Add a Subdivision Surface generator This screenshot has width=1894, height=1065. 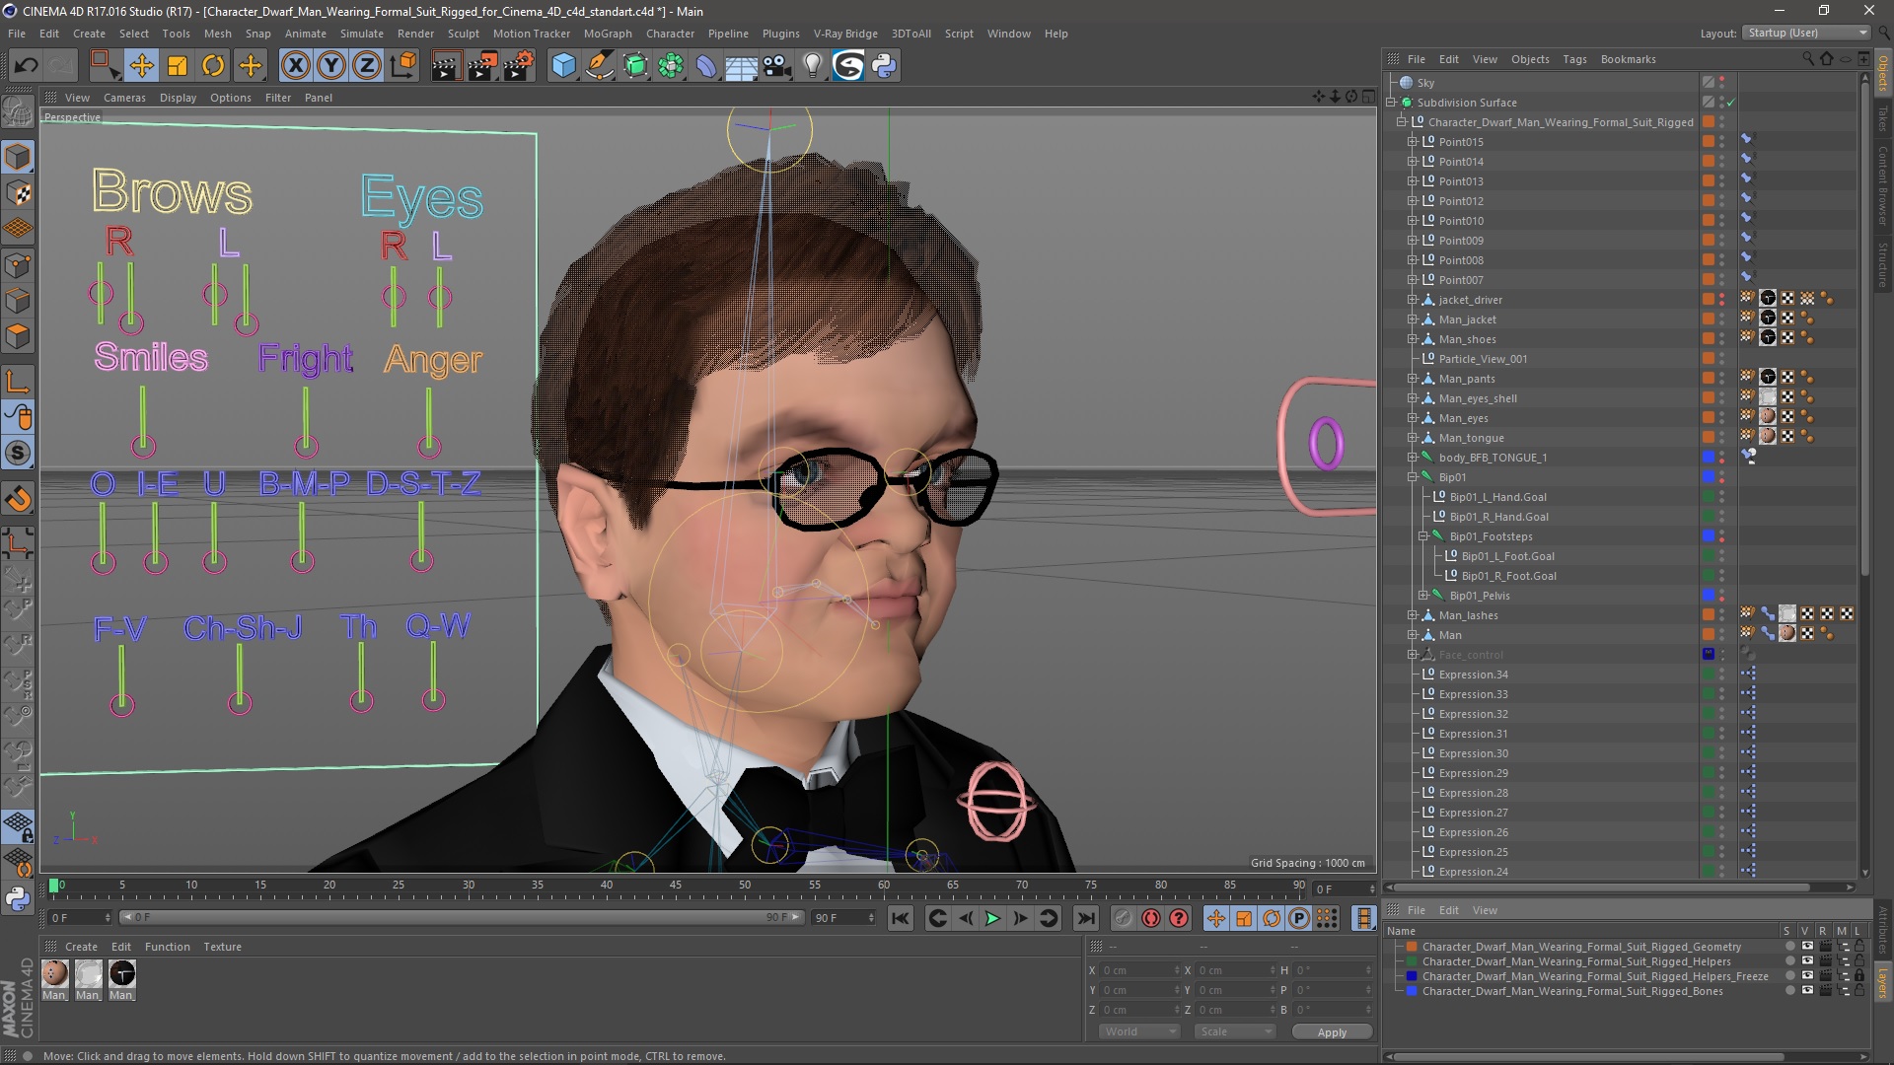pyautogui.click(x=636, y=66)
